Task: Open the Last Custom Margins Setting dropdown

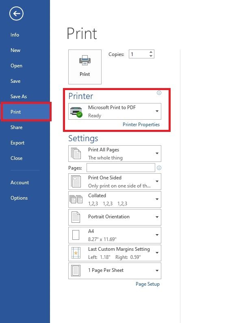Action: 157,253
